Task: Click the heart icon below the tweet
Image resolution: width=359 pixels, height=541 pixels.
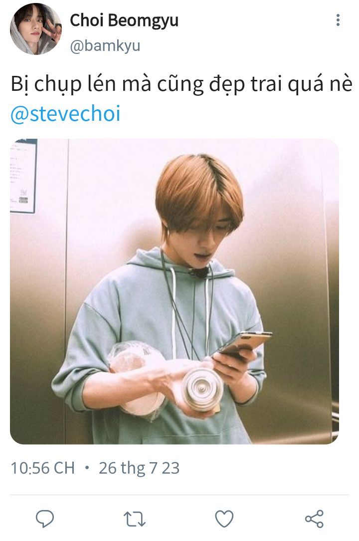Action: pos(224,519)
